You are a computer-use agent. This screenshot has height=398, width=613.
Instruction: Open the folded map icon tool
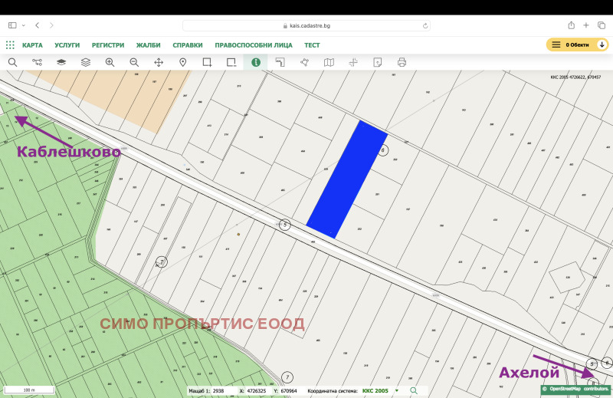click(329, 62)
